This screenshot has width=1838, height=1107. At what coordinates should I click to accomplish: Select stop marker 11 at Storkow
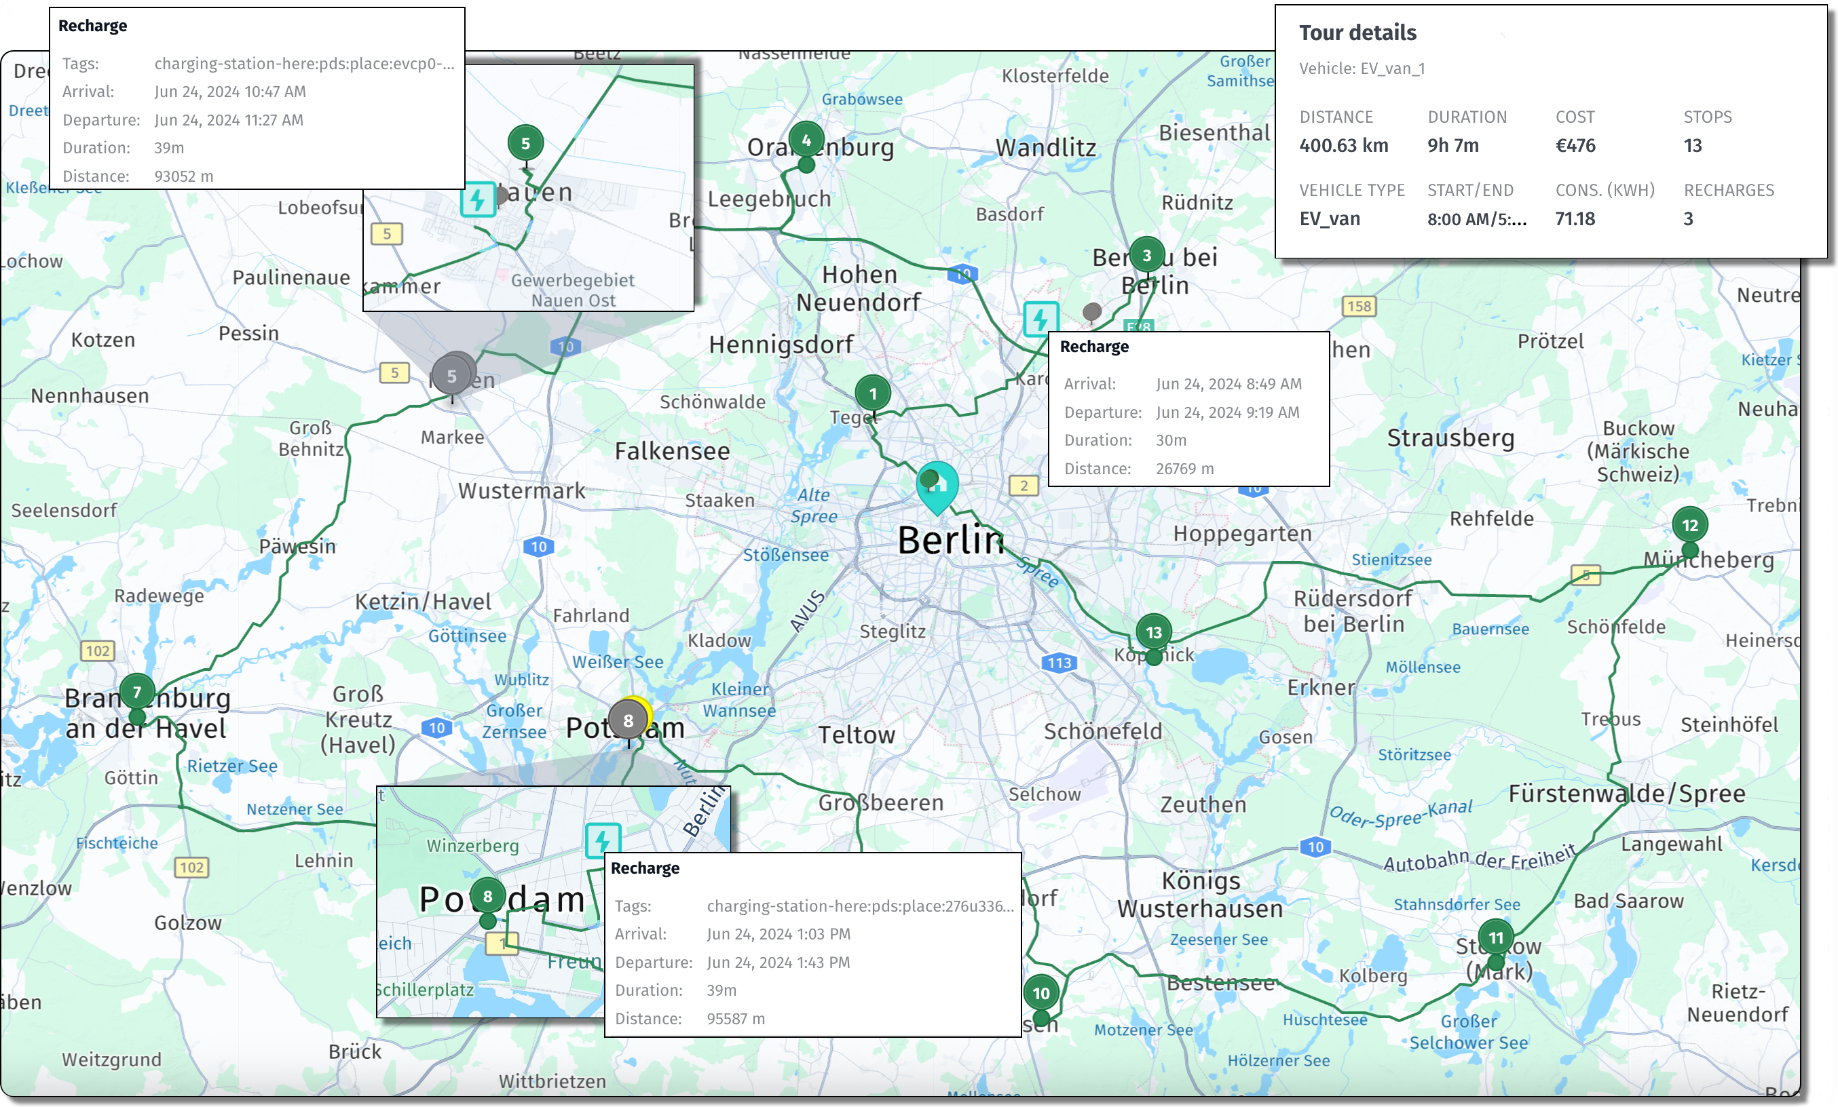1496,938
